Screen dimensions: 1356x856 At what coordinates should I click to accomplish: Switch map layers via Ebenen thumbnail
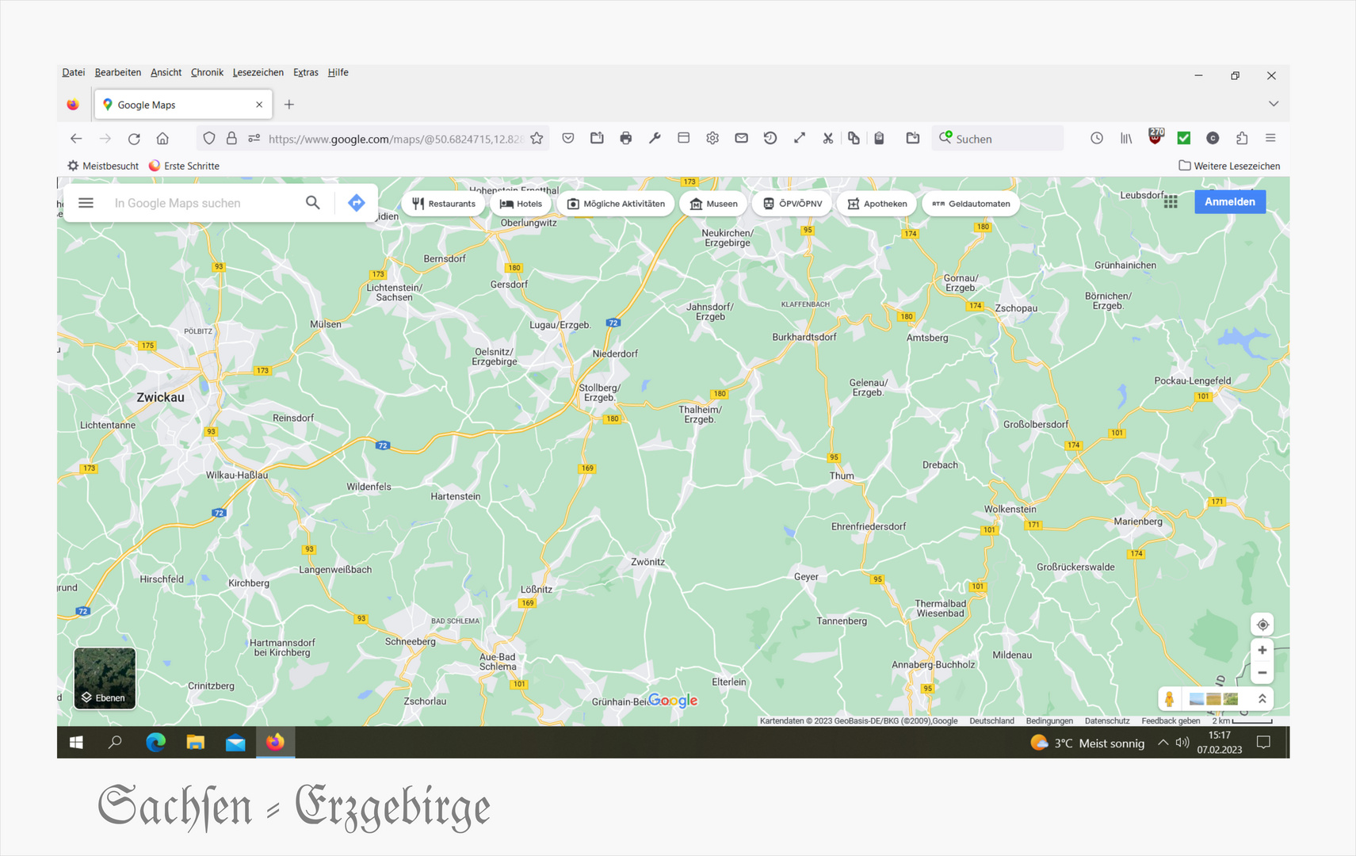pos(105,678)
